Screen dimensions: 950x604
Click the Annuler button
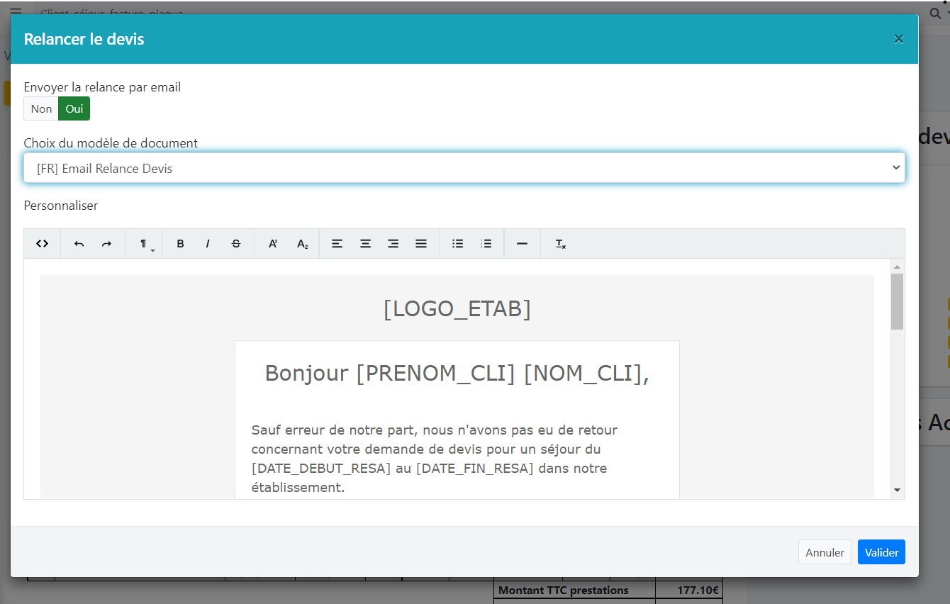point(825,552)
